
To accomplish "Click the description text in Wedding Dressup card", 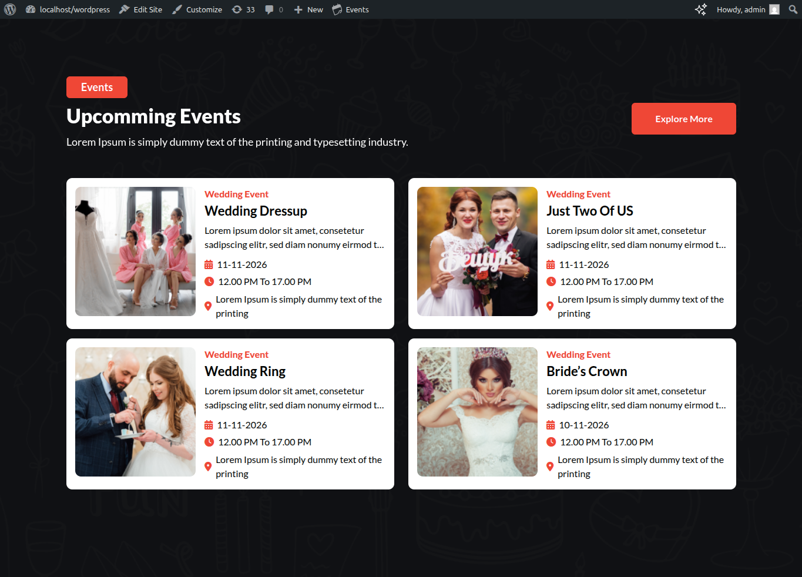I will [294, 238].
